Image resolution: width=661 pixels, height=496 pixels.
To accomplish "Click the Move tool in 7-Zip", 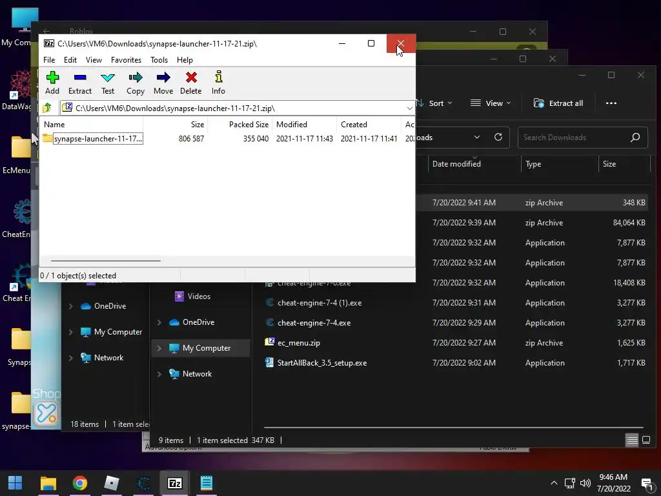I will 163,83.
